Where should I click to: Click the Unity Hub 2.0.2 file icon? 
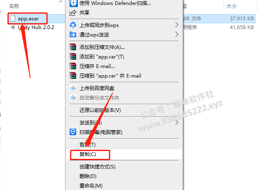(x=13, y=27)
